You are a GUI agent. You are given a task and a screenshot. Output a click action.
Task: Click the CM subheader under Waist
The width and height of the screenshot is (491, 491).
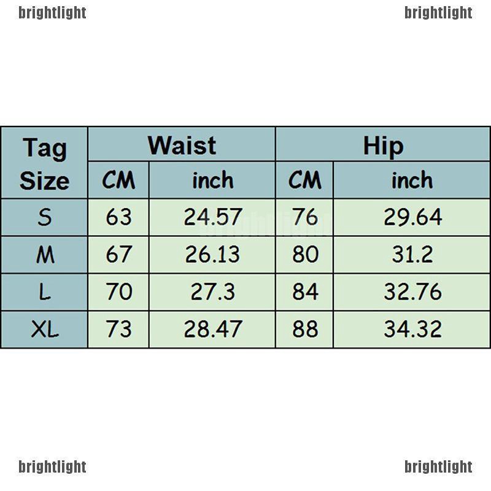(118, 180)
